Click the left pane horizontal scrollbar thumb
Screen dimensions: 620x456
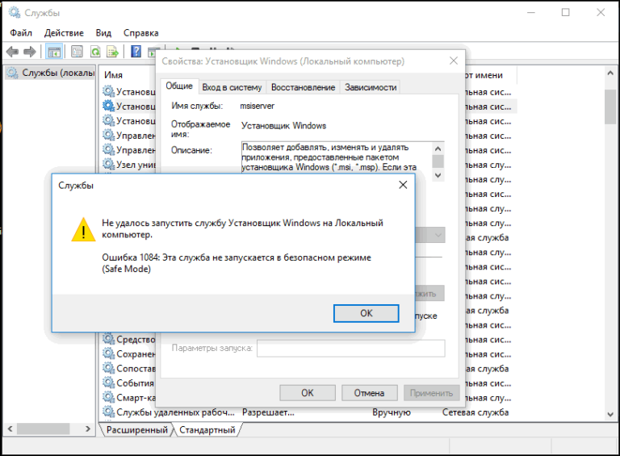[x=43, y=429]
